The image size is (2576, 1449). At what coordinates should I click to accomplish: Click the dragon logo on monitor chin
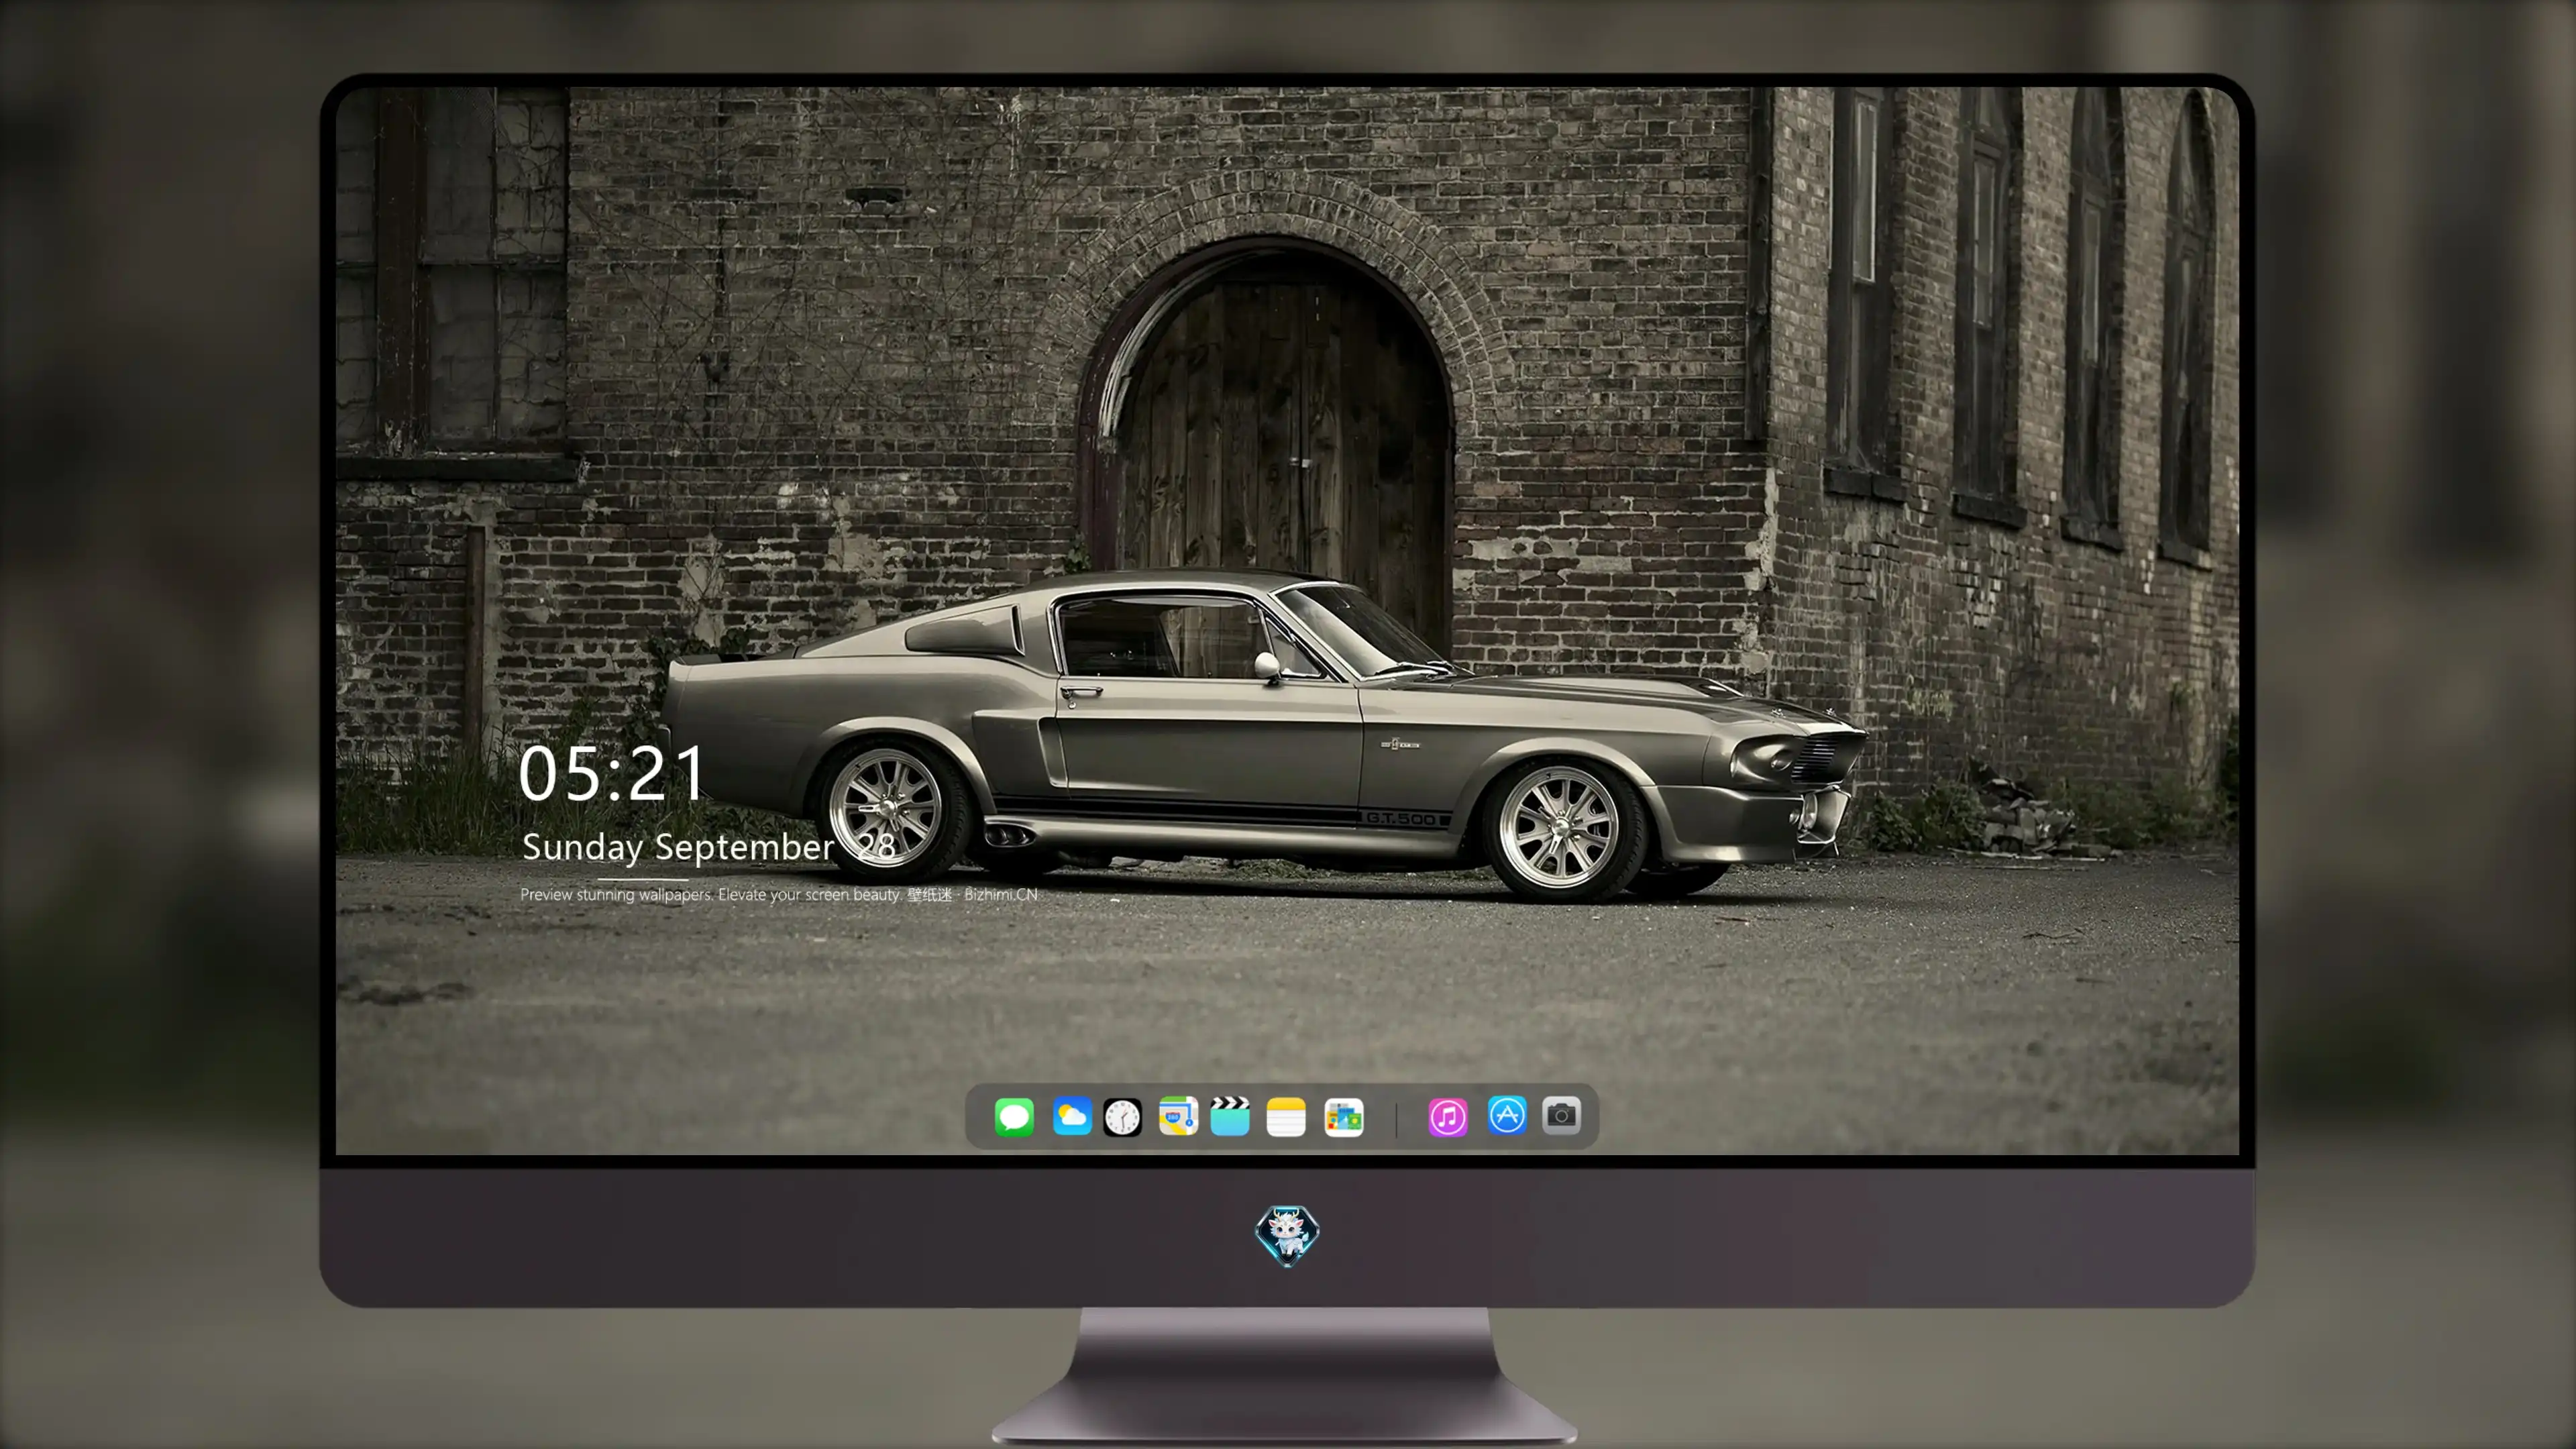pos(1287,1235)
